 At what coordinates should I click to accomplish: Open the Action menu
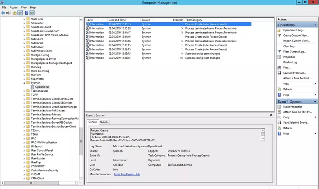tap(14, 7)
